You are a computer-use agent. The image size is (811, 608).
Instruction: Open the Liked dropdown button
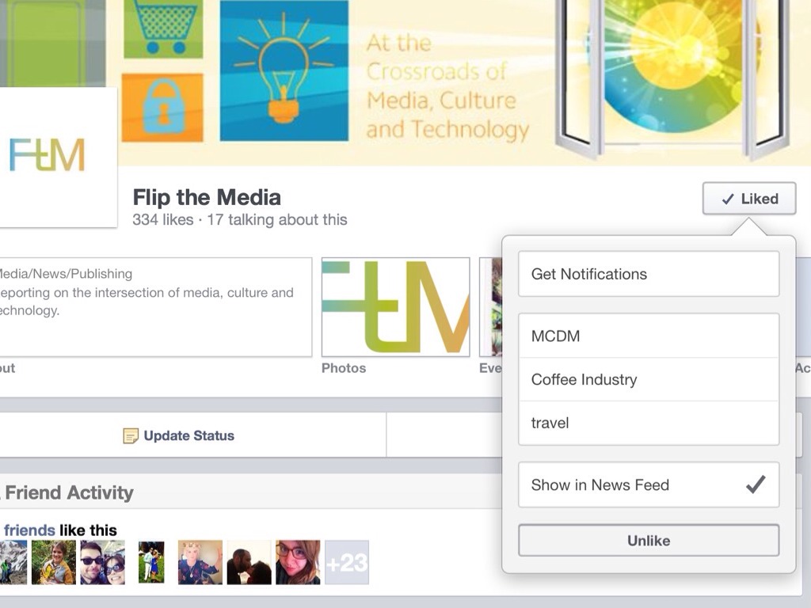tap(749, 199)
